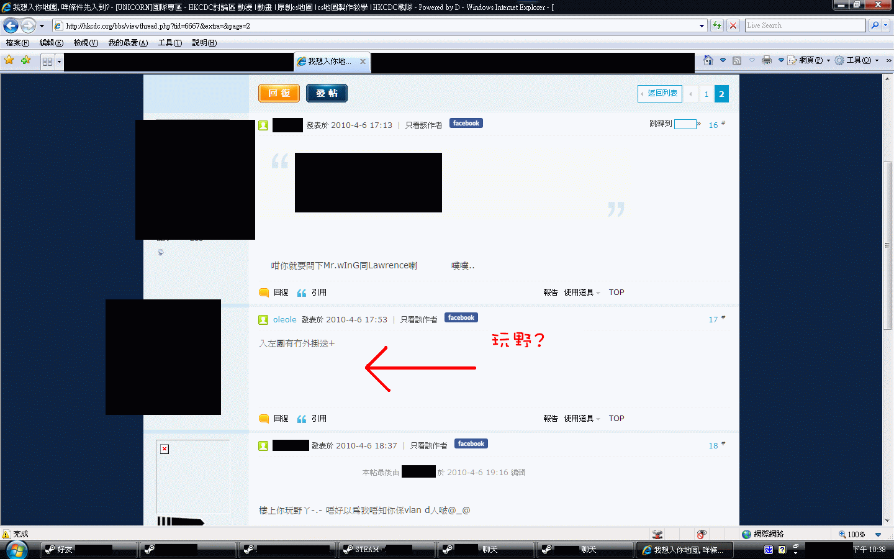
Task: Open the 工具 menu in menu bar
Action: point(169,43)
